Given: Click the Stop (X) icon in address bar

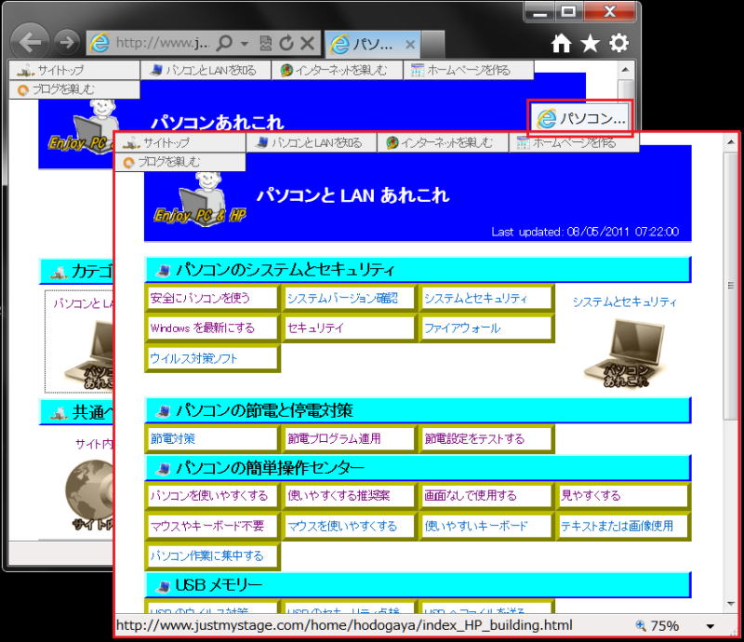Looking at the screenshot, I should click(x=307, y=43).
